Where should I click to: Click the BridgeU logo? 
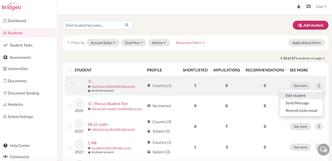[x=12, y=7]
